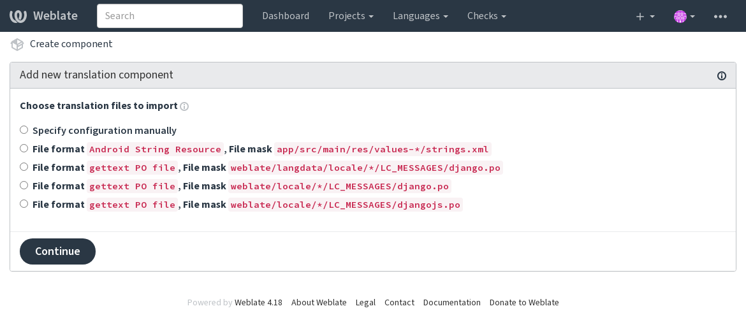The width and height of the screenshot is (746, 327).
Task: Select weblate/locale django.po radio option
Action: [24, 185]
